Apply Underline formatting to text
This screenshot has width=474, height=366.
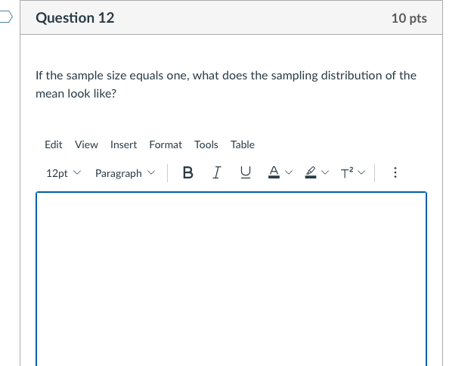pos(246,173)
